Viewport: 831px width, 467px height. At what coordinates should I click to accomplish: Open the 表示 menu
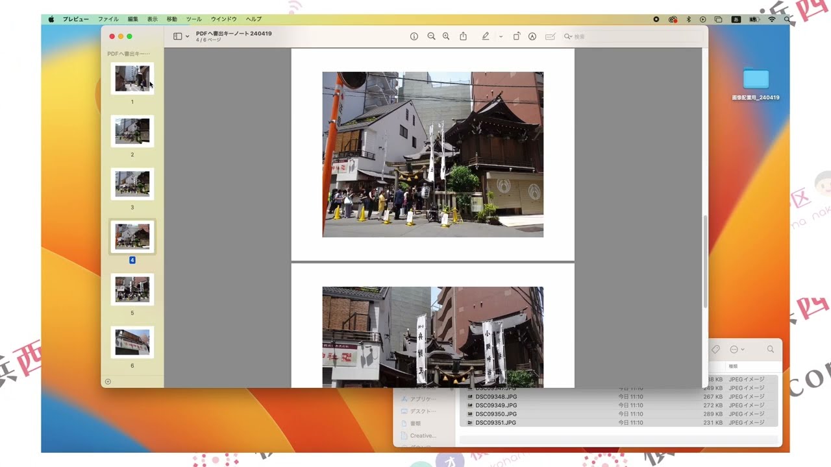tap(153, 19)
